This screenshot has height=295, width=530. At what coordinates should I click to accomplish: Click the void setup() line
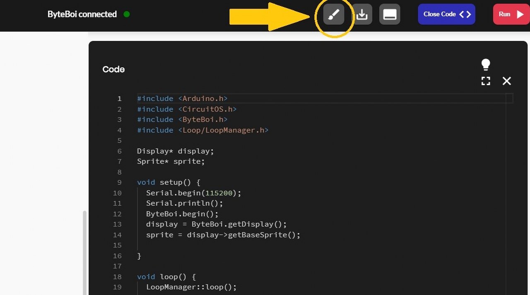click(169, 182)
